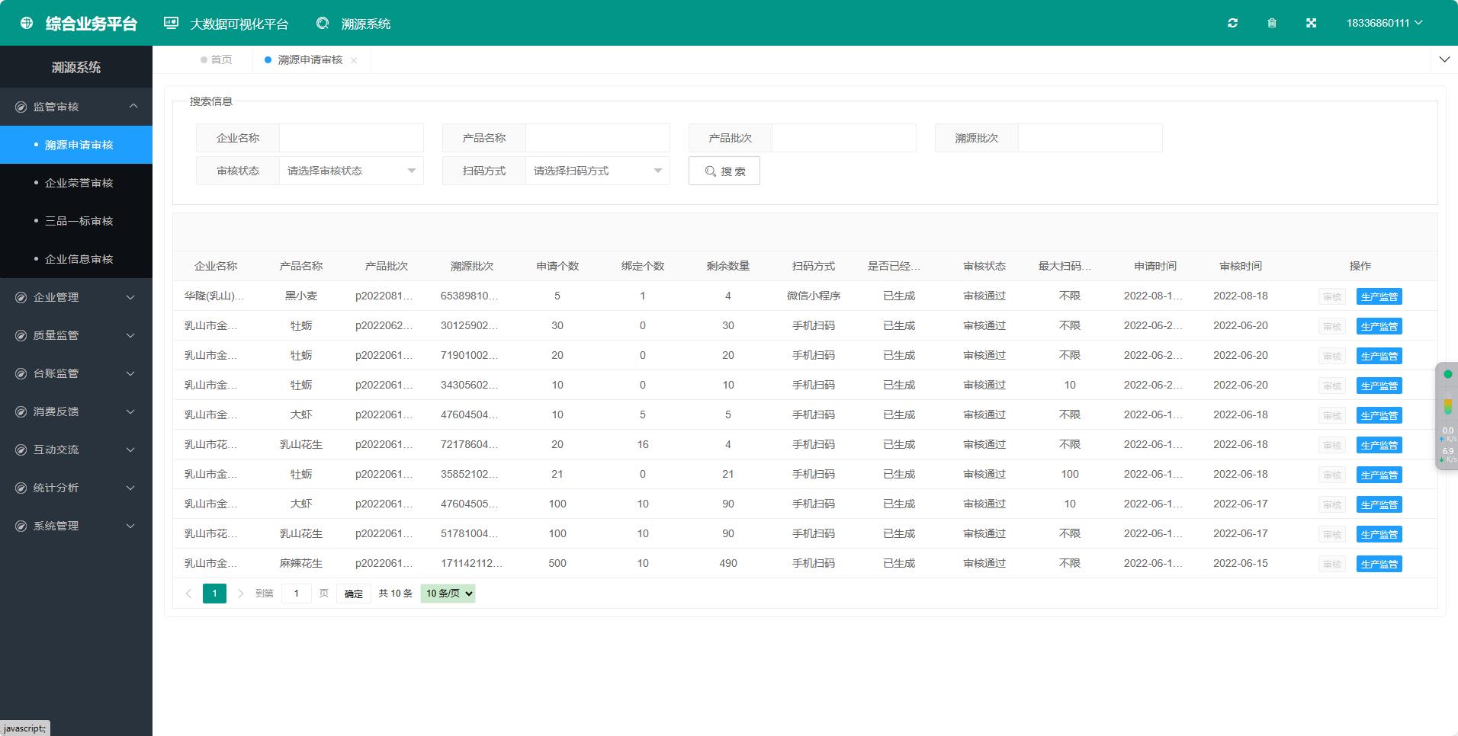Click the 综合业务平台 logo icon
Image resolution: width=1458 pixels, height=736 pixels.
tap(27, 23)
